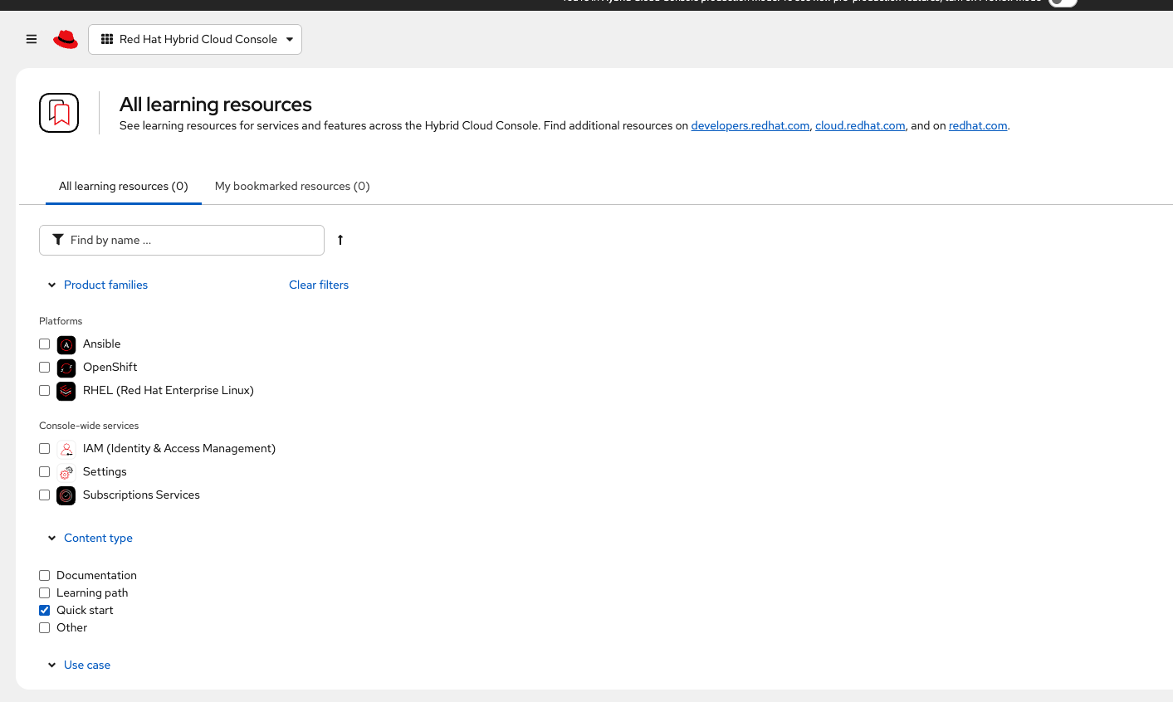The height and width of the screenshot is (702, 1173).
Task: Enable the Ansible checkbox
Action: pos(45,344)
